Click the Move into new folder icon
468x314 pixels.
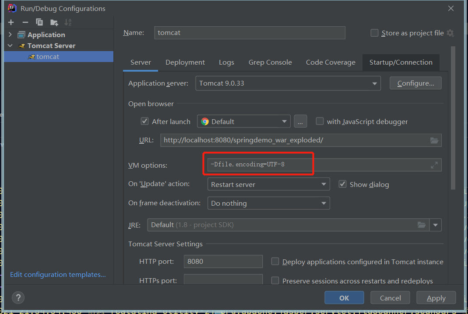pos(54,22)
